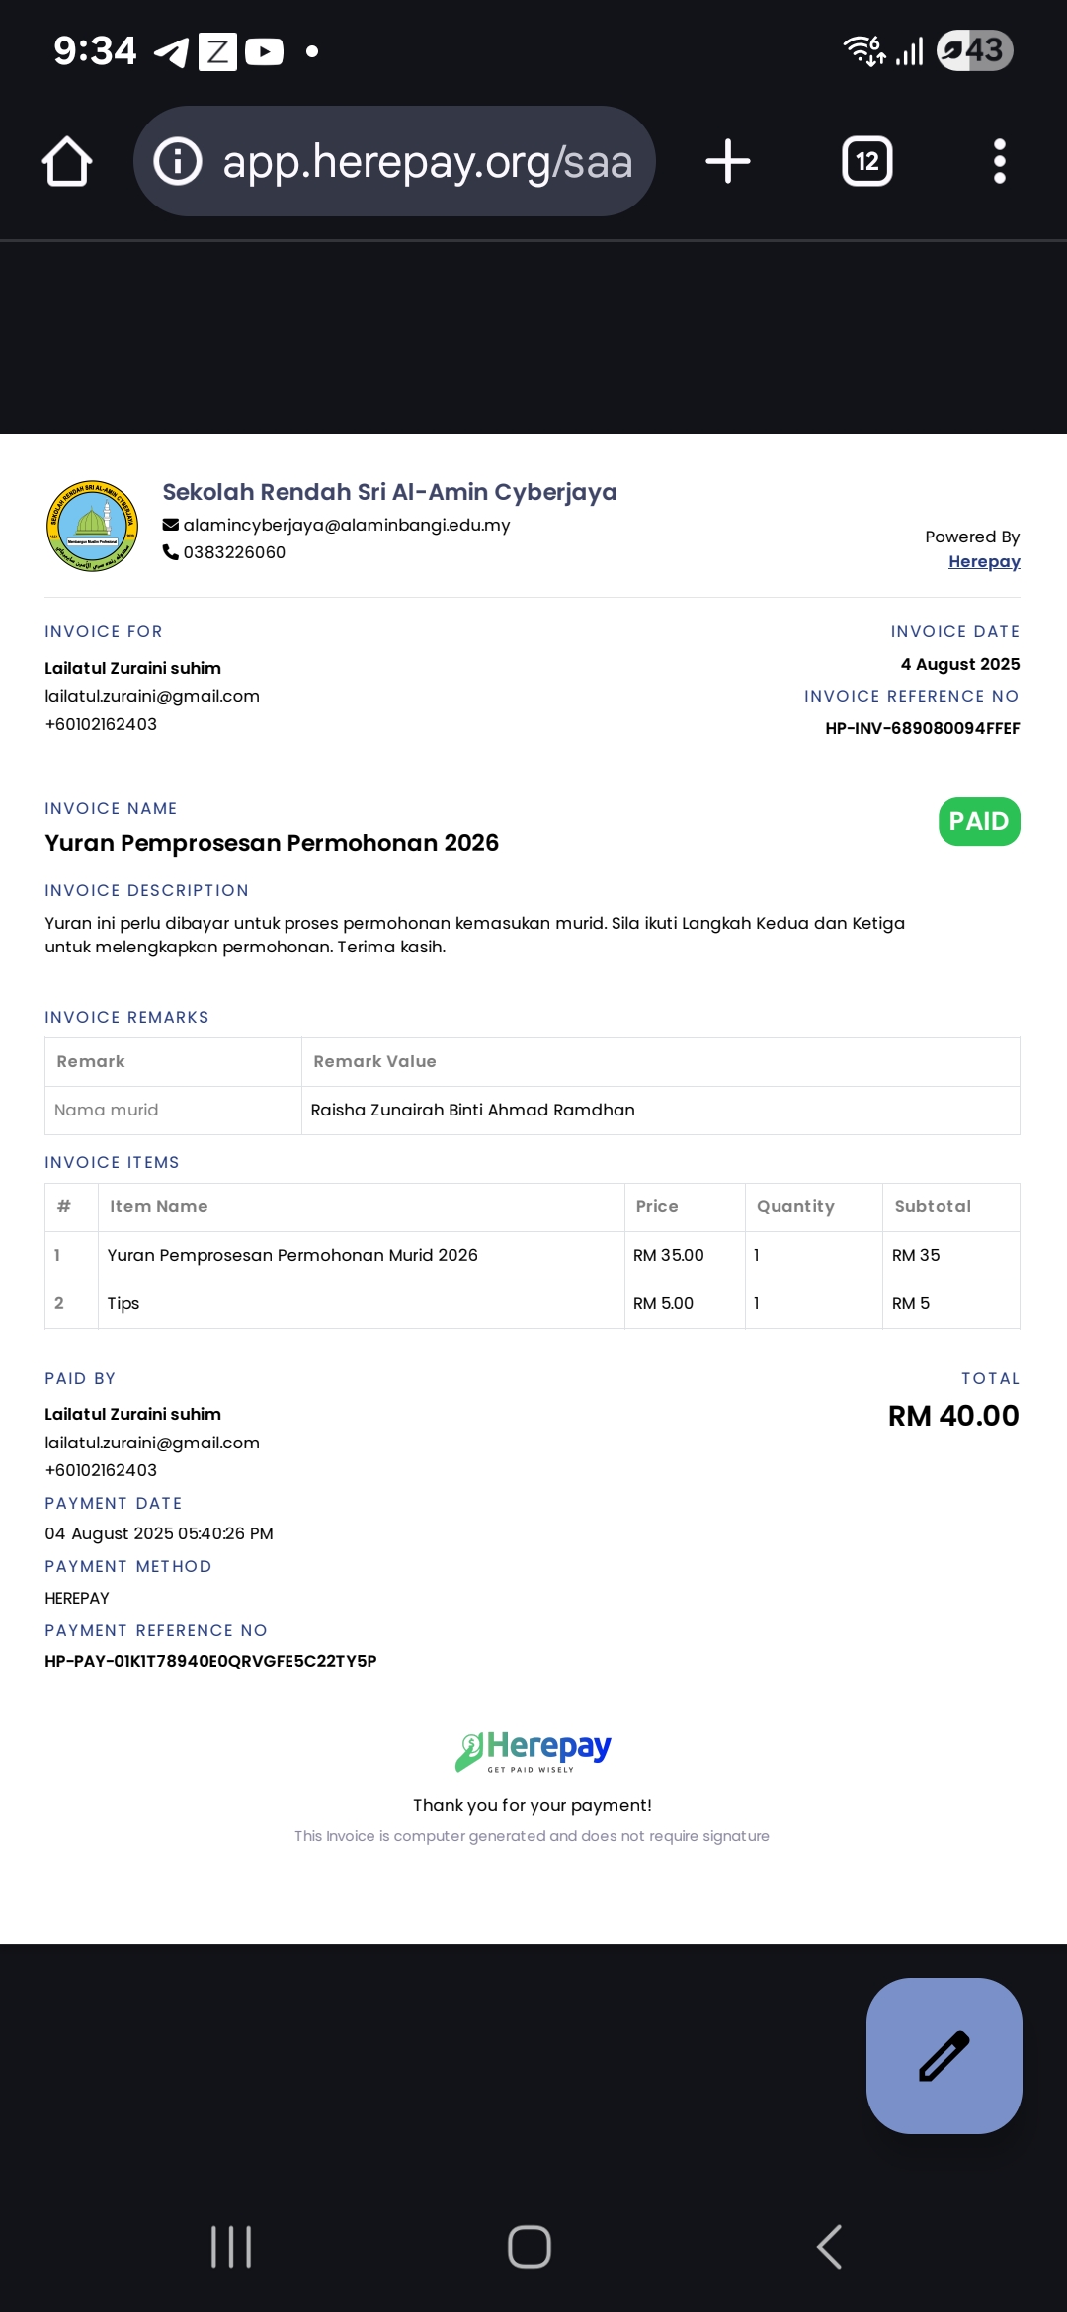This screenshot has height=2312, width=1067.
Task: Click the Herepay link under Powered By
Action: [984, 561]
